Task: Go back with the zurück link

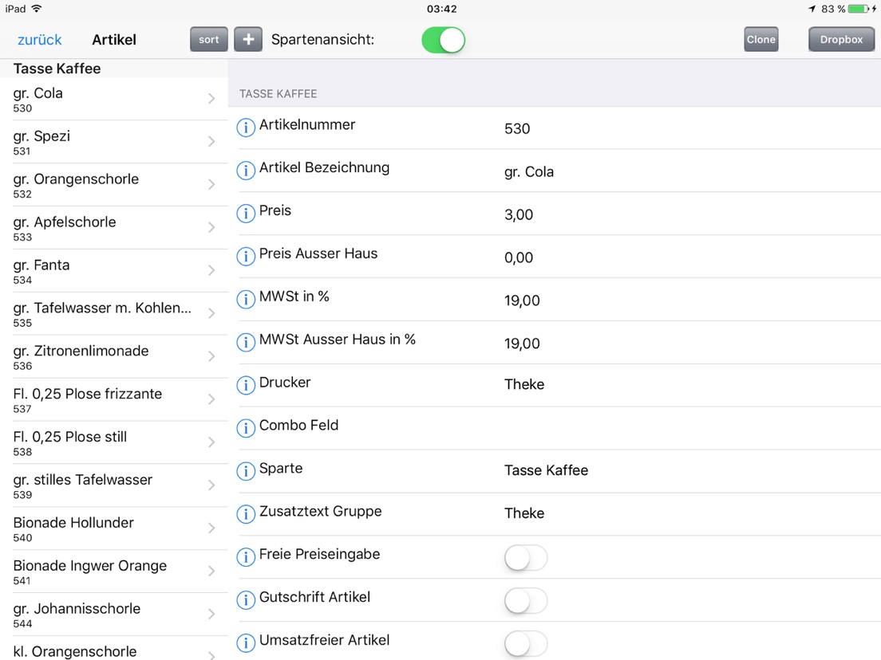Action: [x=39, y=40]
